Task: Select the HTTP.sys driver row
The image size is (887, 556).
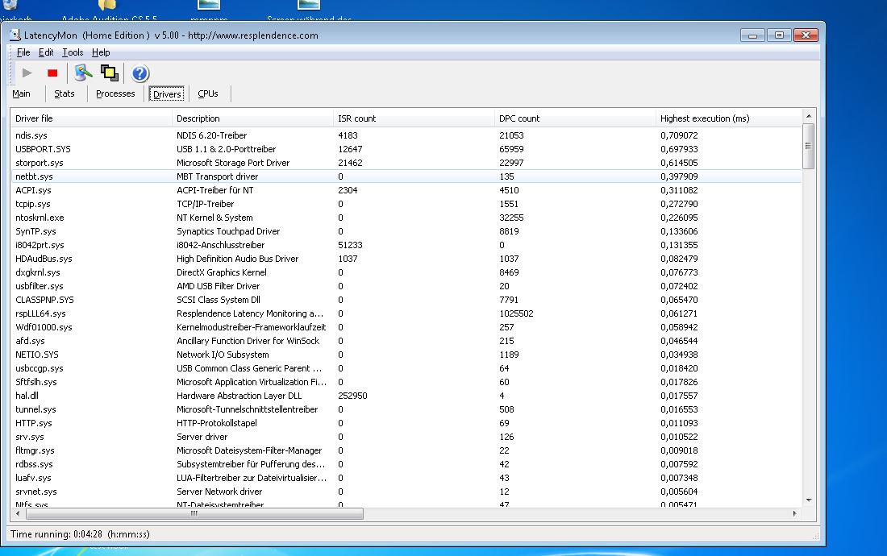Action: pos(406,423)
